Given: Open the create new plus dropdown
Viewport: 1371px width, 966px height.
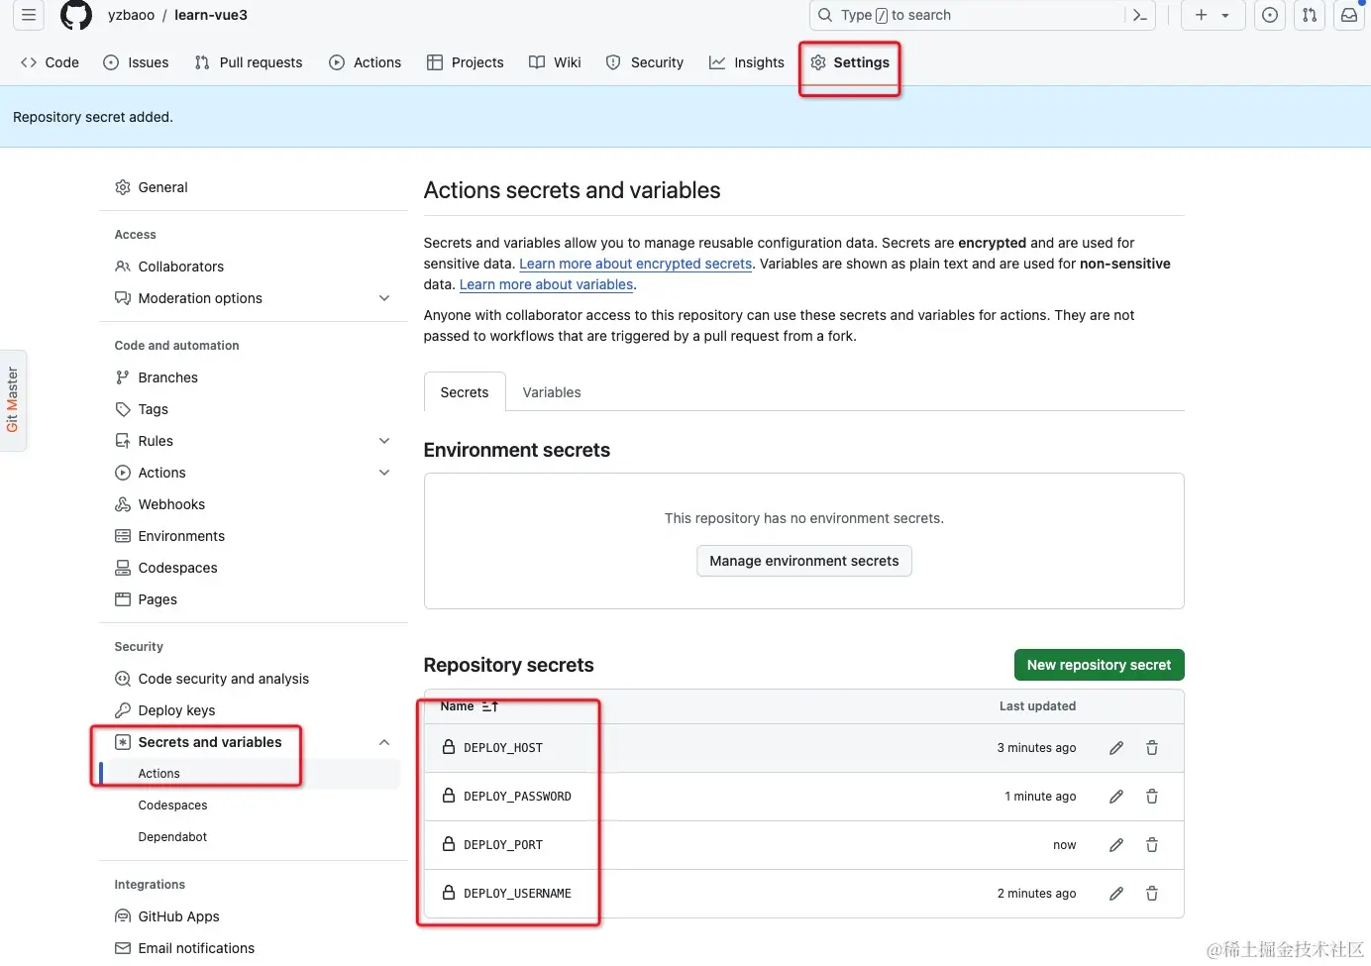Looking at the screenshot, I should click(x=1213, y=15).
